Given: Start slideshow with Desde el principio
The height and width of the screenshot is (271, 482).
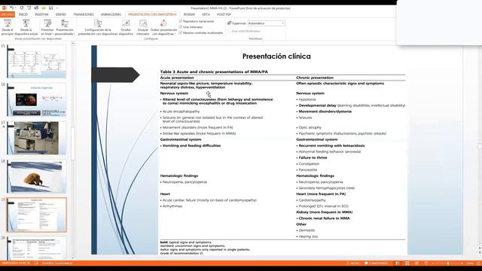Looking at the screenshot, I should (x=8, y=27).
